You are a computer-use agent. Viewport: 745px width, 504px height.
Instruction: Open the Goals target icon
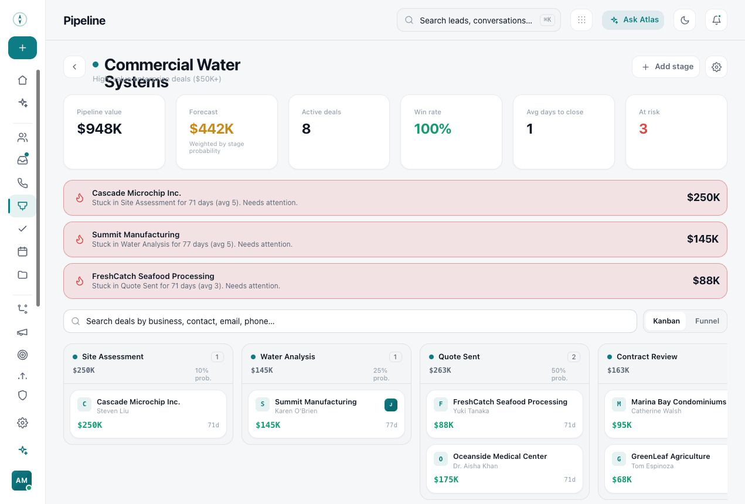(22, 355)
